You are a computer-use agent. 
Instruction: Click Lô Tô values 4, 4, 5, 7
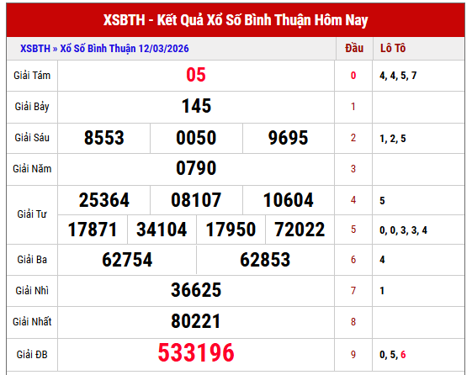(x=398, y=76)
